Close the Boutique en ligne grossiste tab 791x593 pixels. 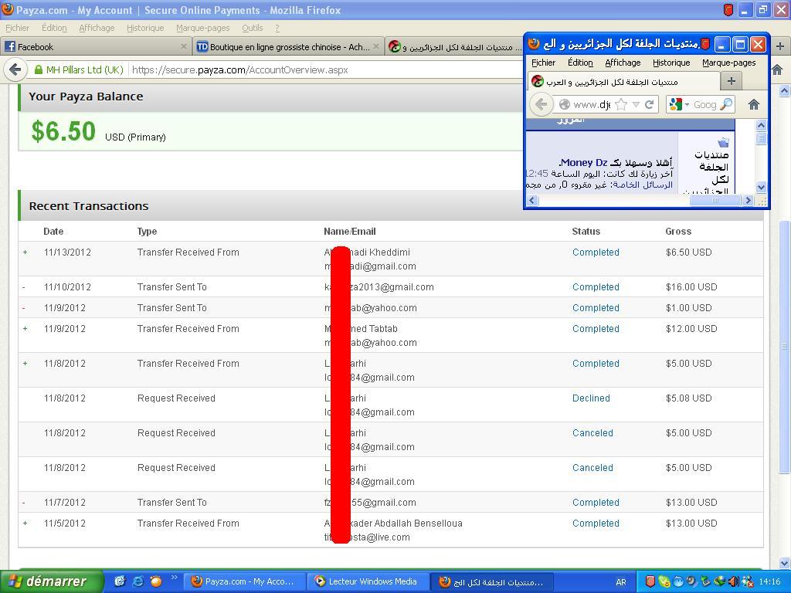click(376, 46)
